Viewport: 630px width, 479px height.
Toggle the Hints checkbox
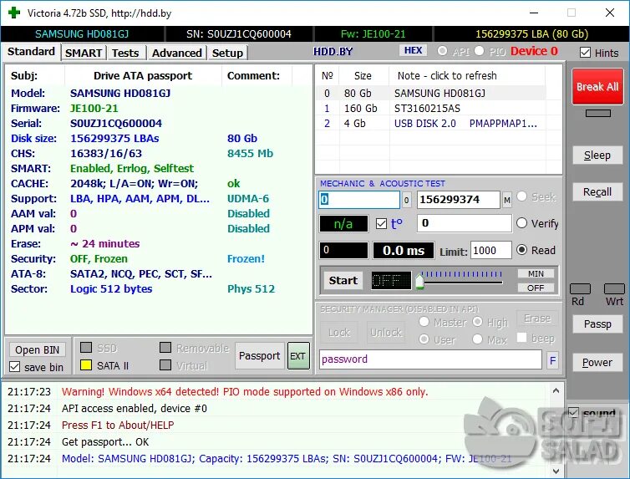[x=586, y=53]
